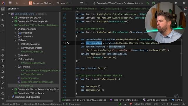Screen dimensions: 188x106
Task: Open the Structure tool window icon
Action: click(3, 50)
